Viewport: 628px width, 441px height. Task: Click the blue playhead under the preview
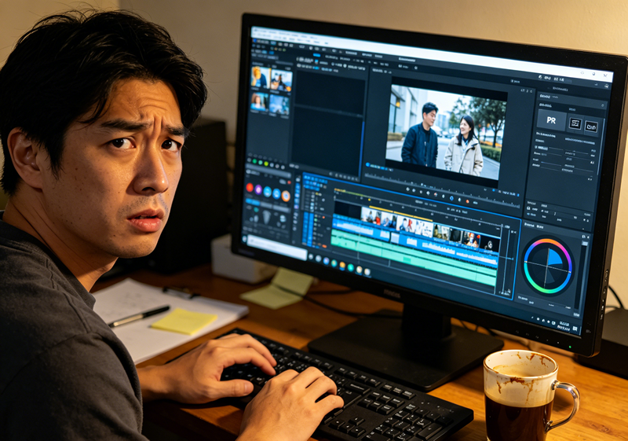tap(367, 164)
